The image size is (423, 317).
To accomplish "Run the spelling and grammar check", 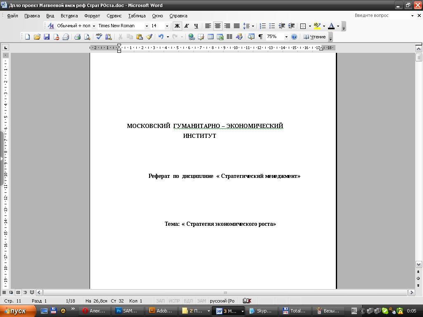I will pos(99,37).
